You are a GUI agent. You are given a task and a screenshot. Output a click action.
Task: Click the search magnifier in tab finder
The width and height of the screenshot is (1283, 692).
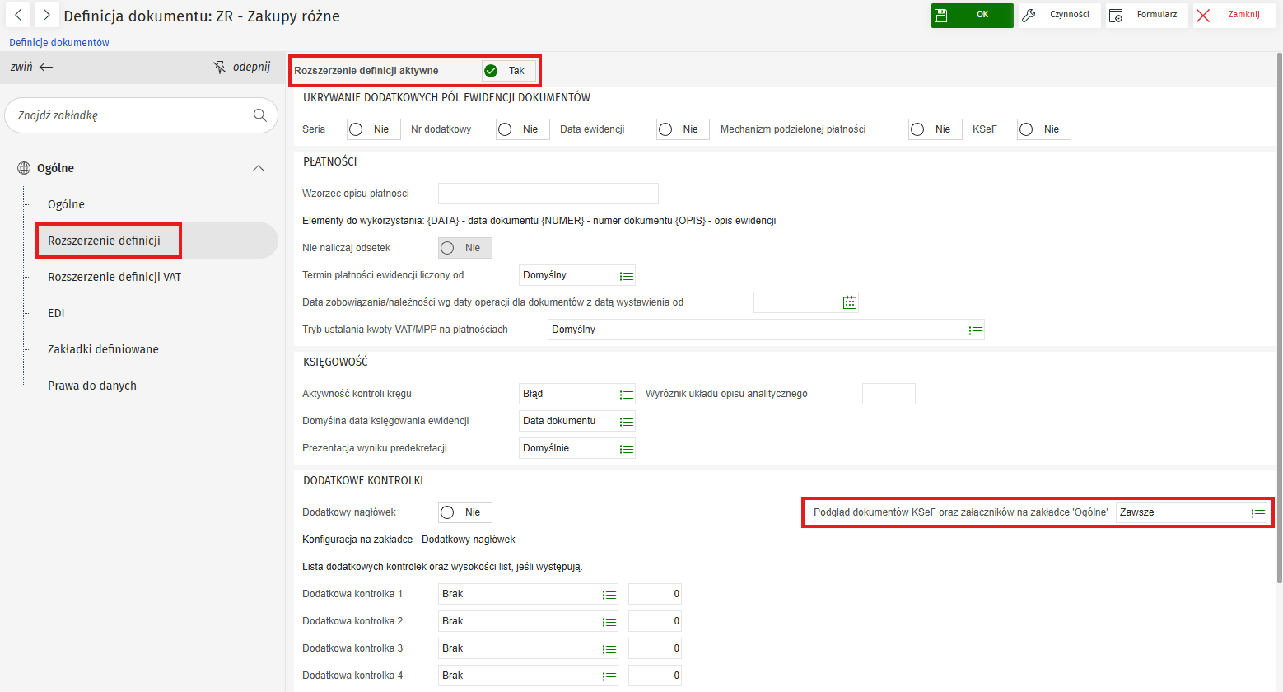(260, 115)
